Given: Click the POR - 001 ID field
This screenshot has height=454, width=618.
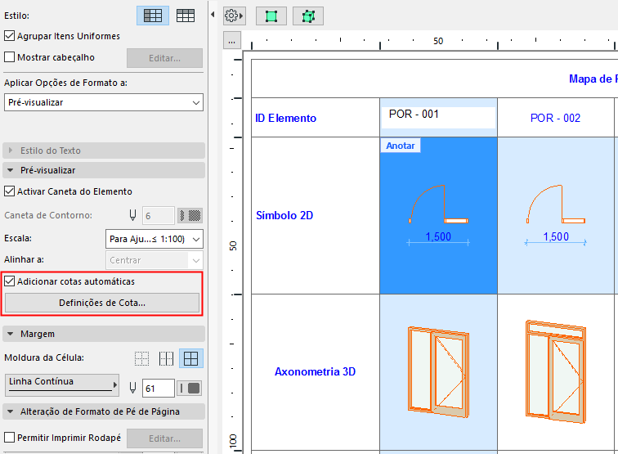Looking at the screenshot, I should tap(438, 117).
